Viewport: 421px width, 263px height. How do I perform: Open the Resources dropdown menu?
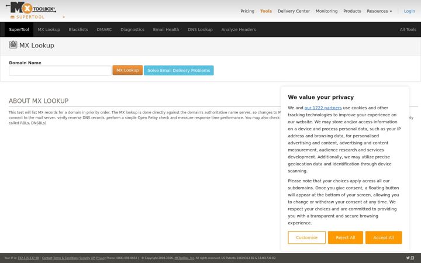(379, 11)
